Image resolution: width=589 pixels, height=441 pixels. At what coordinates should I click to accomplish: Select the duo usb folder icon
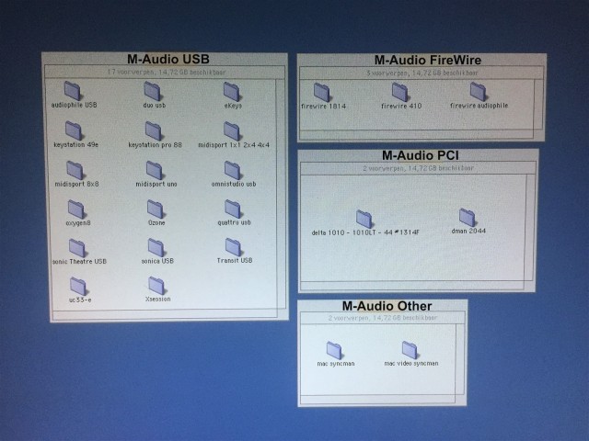coord(152,91)
